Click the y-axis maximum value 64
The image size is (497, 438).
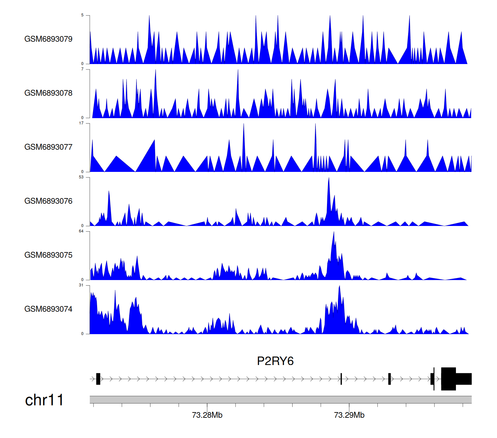[81, 231]
